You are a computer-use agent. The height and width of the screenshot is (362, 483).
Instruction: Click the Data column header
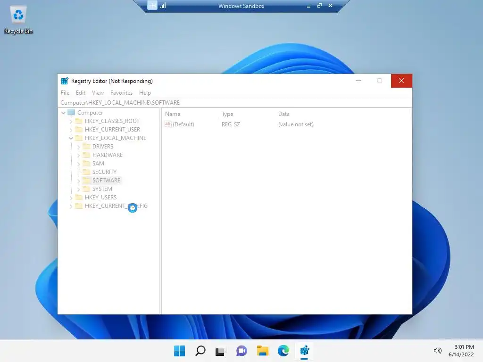(283, 114)
